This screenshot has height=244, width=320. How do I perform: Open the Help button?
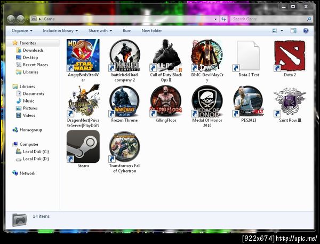(x=306, y=31)
